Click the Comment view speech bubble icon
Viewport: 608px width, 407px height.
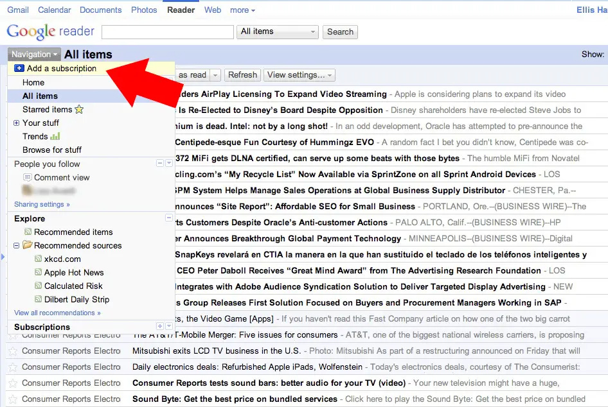[28, 177]
